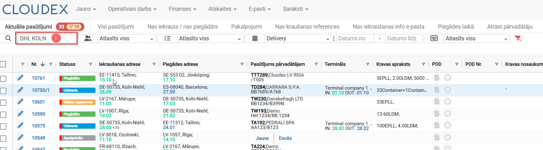Click the Datums no date field
543x150 pixels.
354,38
